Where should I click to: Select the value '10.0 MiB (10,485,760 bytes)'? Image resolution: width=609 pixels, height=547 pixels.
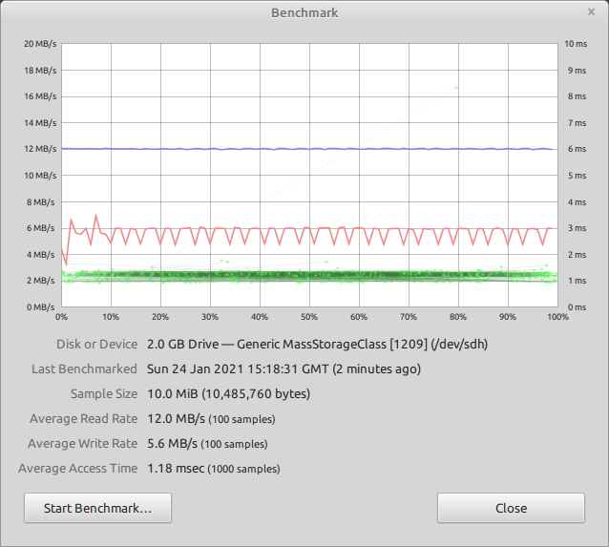[228, 393]
